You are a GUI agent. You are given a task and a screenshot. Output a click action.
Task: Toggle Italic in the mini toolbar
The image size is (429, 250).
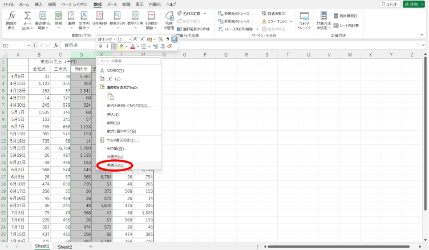(107, 46)
